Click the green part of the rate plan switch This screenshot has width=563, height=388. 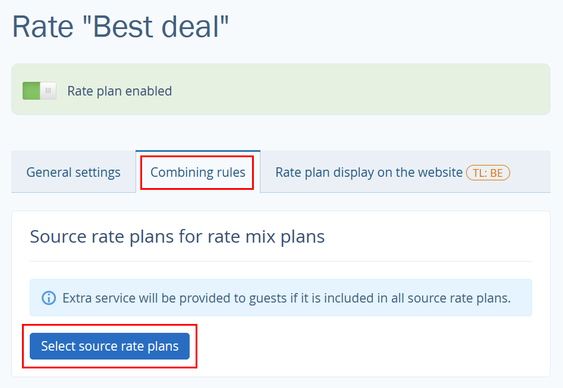click(x=32, y=91)
